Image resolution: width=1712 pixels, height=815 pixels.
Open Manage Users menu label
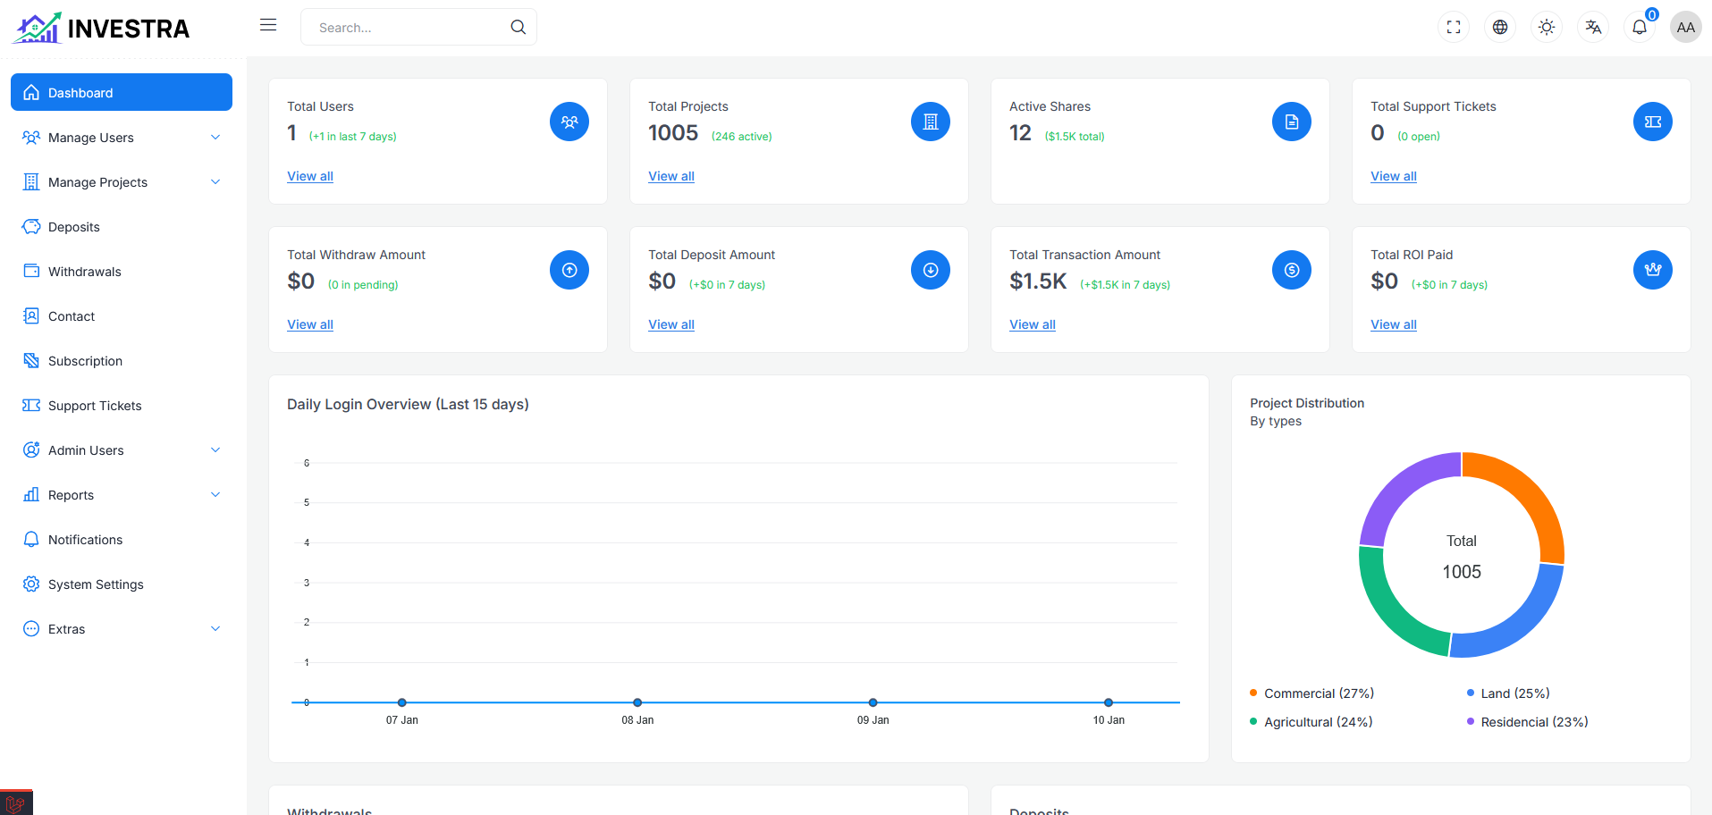(91, 138)
